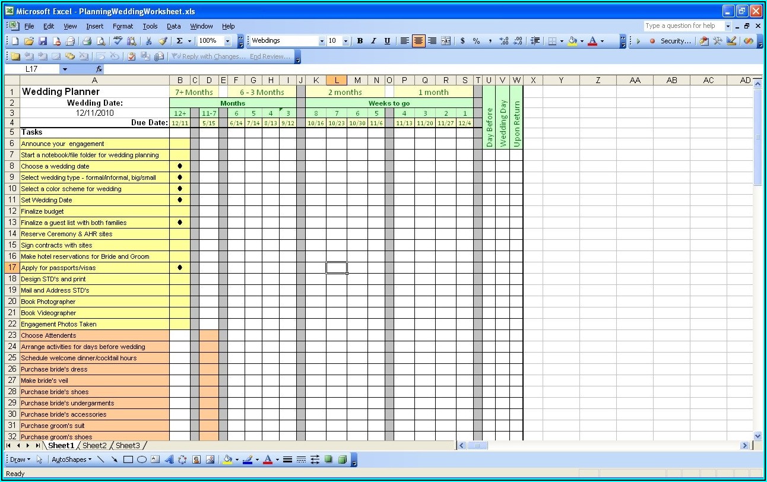Expand the 100% zoom dropdown
The image size is (767, 482).
pyautogui.click(x=227, y=41)
